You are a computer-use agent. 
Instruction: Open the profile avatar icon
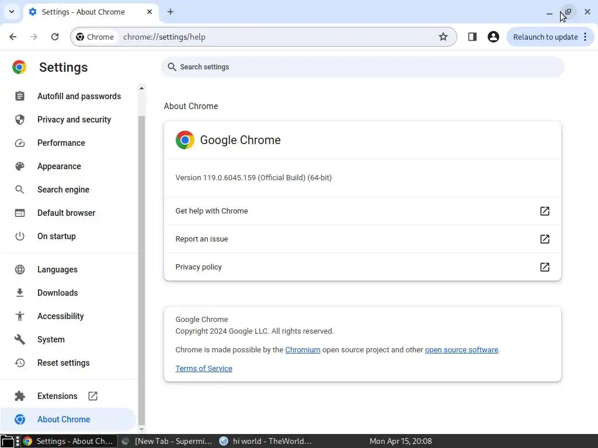(493, 37)
